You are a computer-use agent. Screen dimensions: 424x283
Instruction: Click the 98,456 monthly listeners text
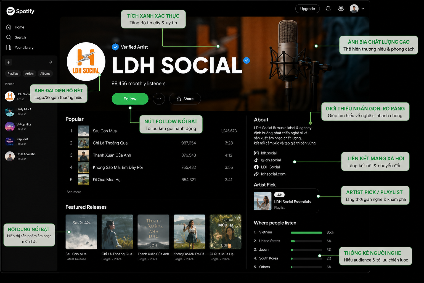pyautogui.click(x=139, y=83)
